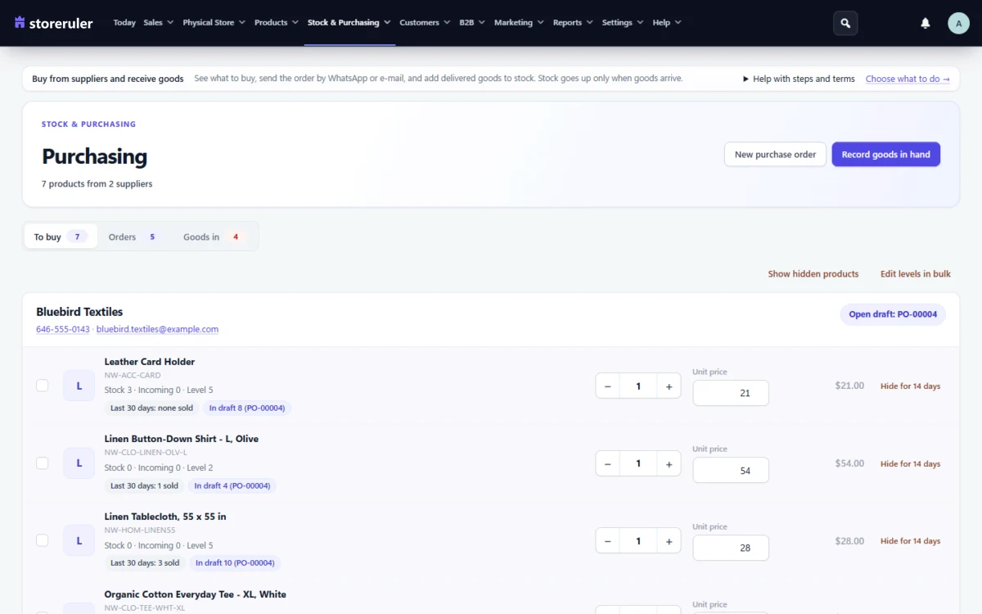Open the Help dropdown menu
Screen dimensions: 982x614
pos(667,23)
